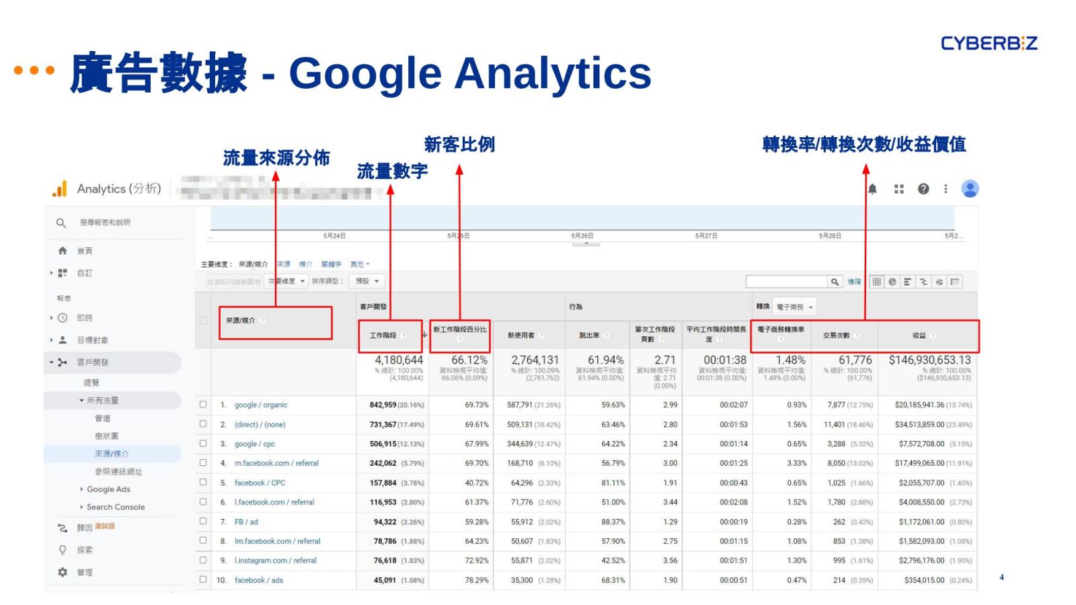
Task: Click help icon beside 來源/媒介 header
Action: pyautogui.click(x=262, y=321)
